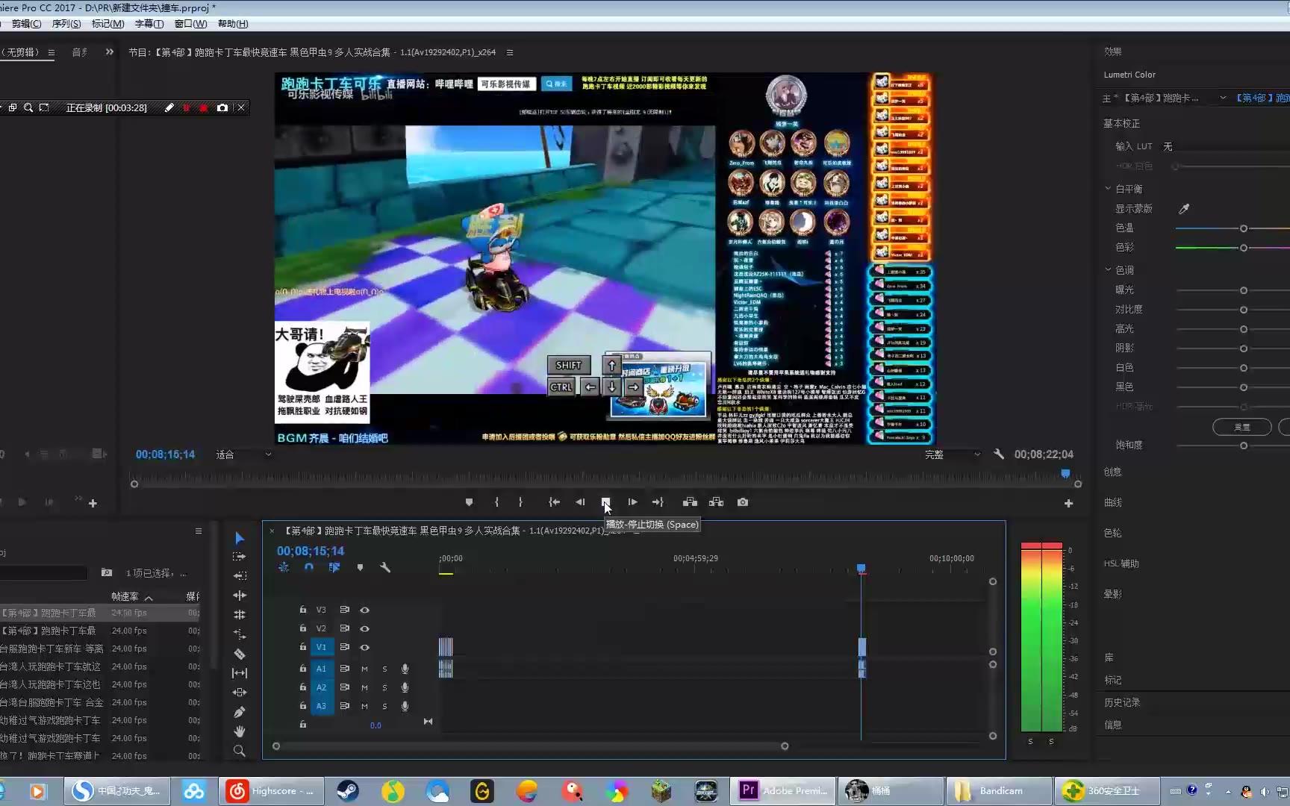The width and height of the screenshot is (1290, 806).
Task: Open Program Monitor settings wrench
Action: 999,454
